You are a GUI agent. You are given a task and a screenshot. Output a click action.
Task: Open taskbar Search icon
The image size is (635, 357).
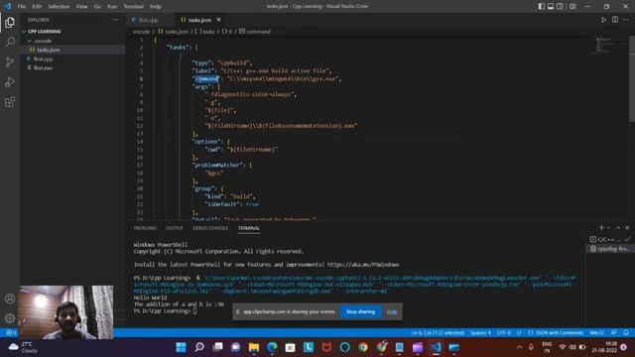pyautogui.click(x=199, y=347)
